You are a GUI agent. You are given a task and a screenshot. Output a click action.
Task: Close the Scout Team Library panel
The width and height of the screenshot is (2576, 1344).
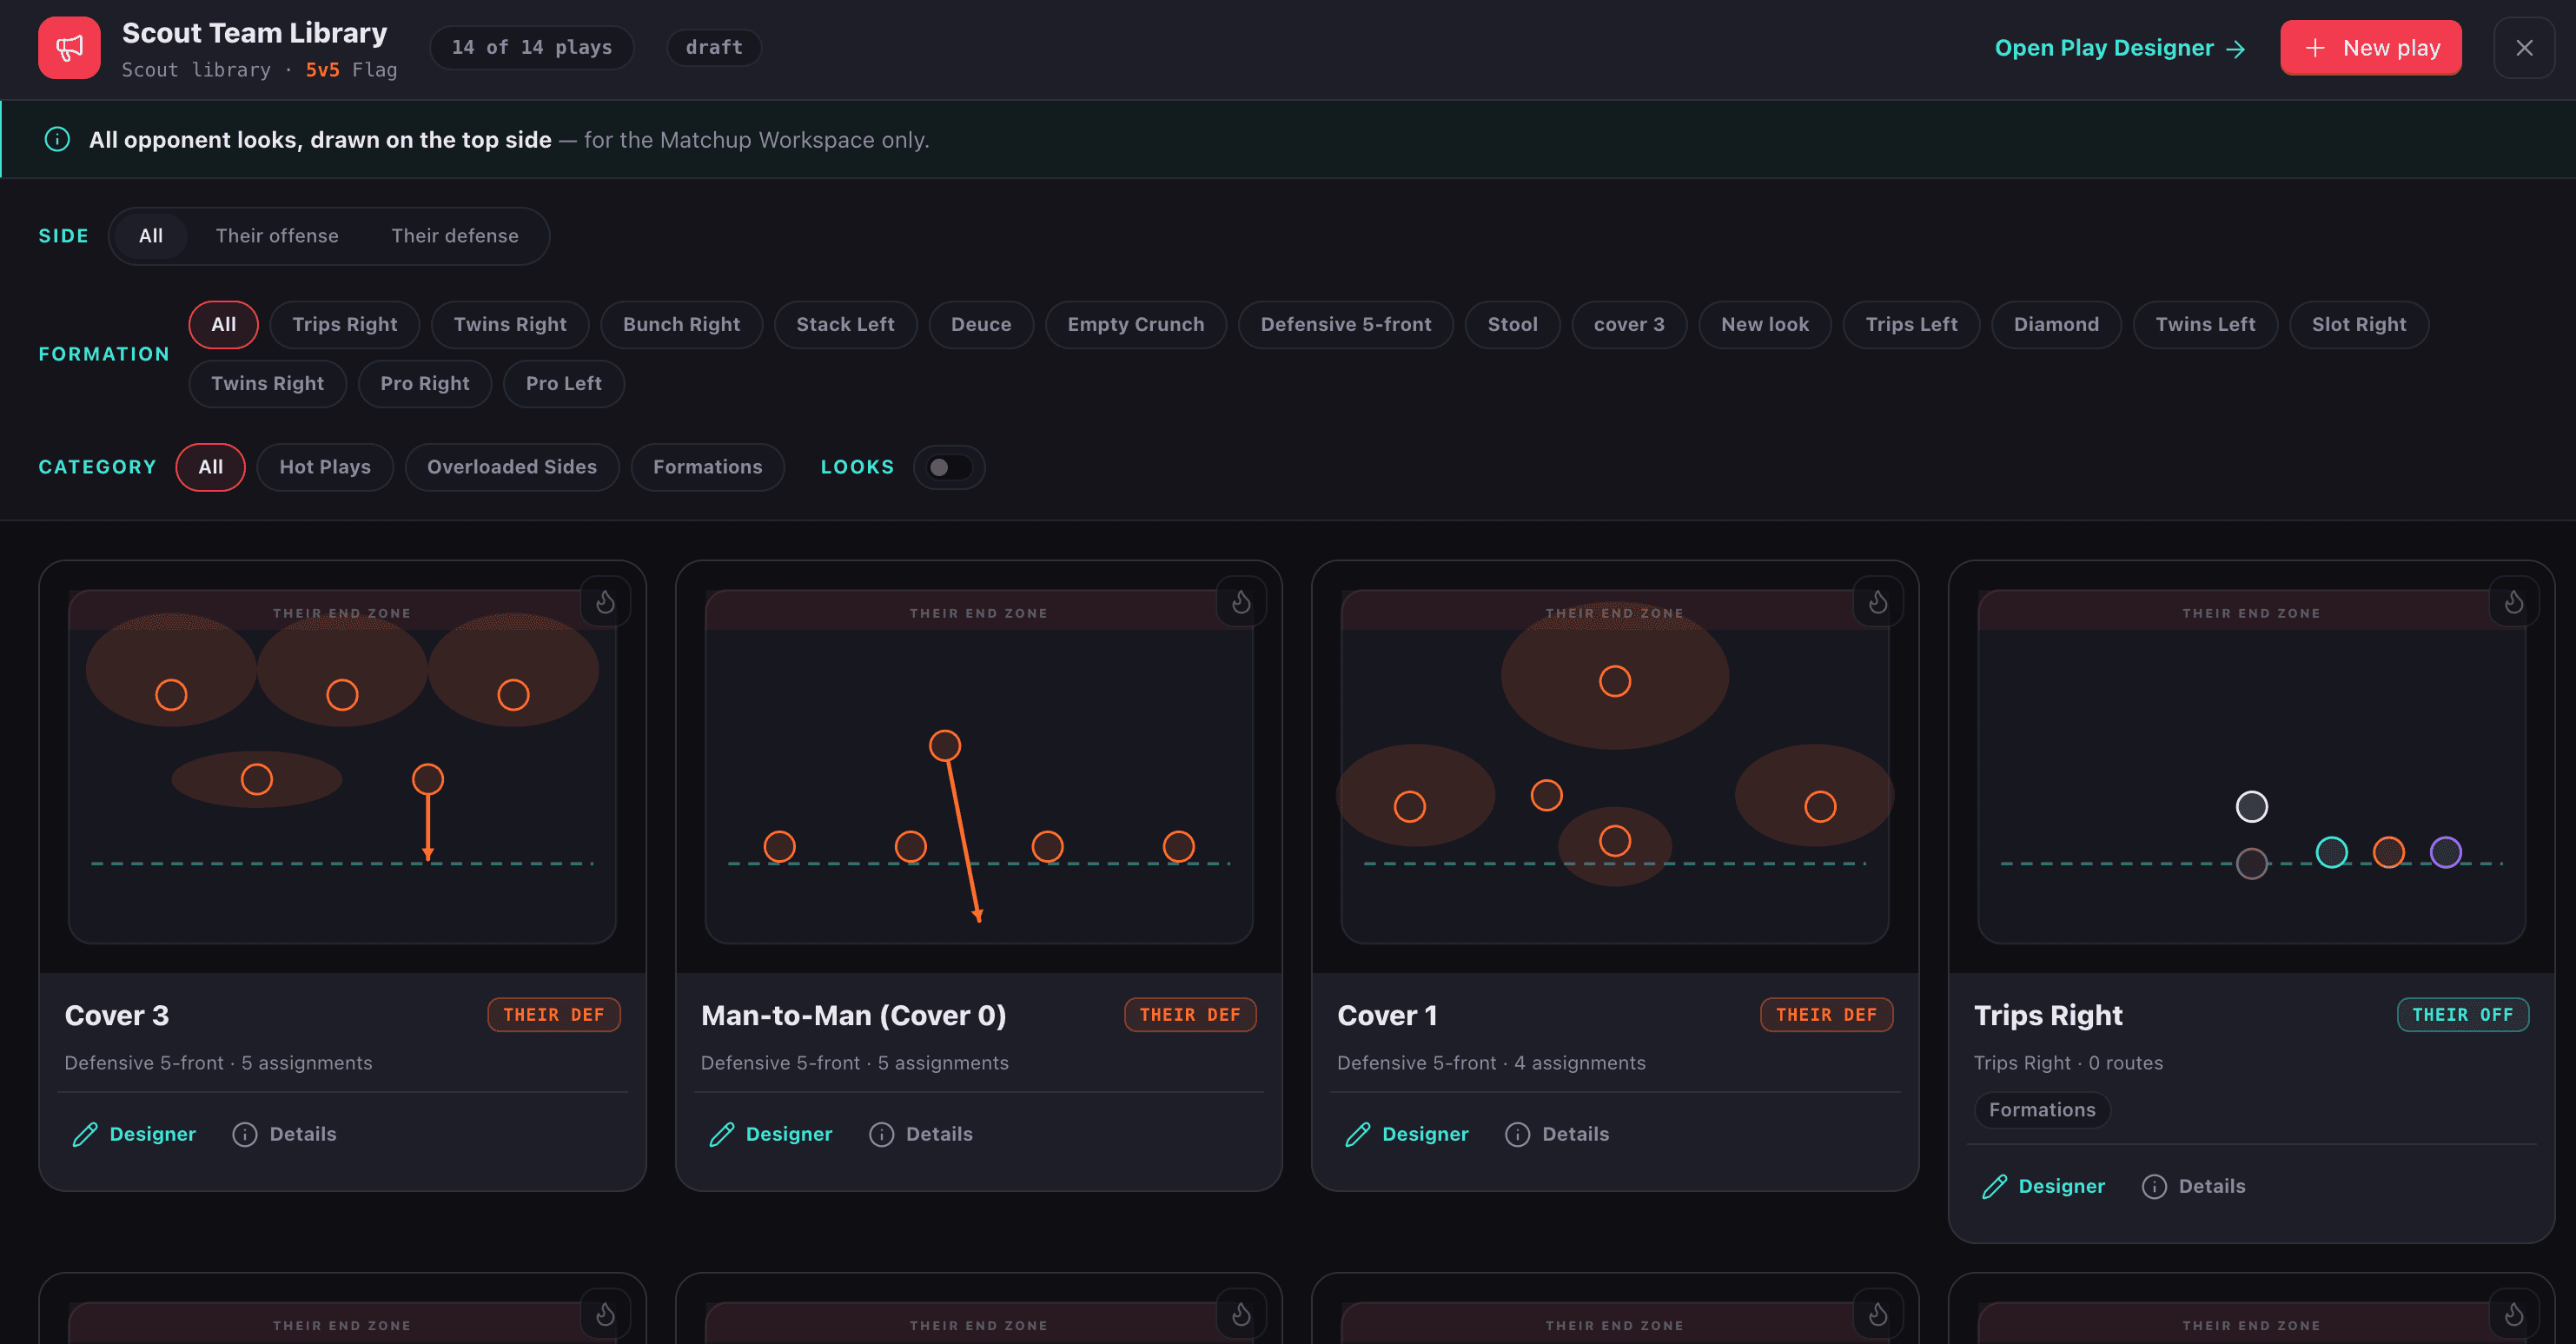[x=2524, y=47]
